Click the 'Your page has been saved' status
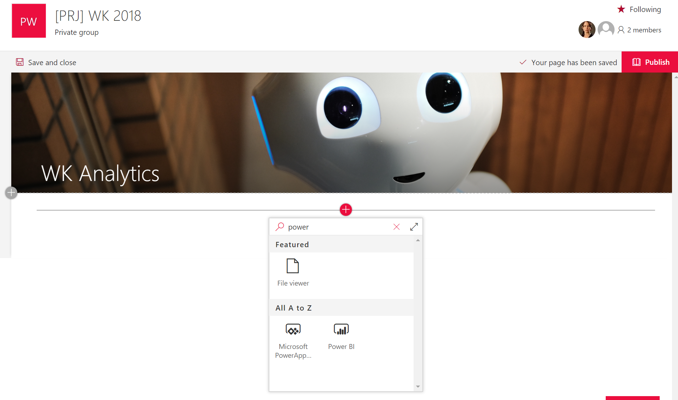The width and height of the screenshot is (678, 400). tap(568, 62)
